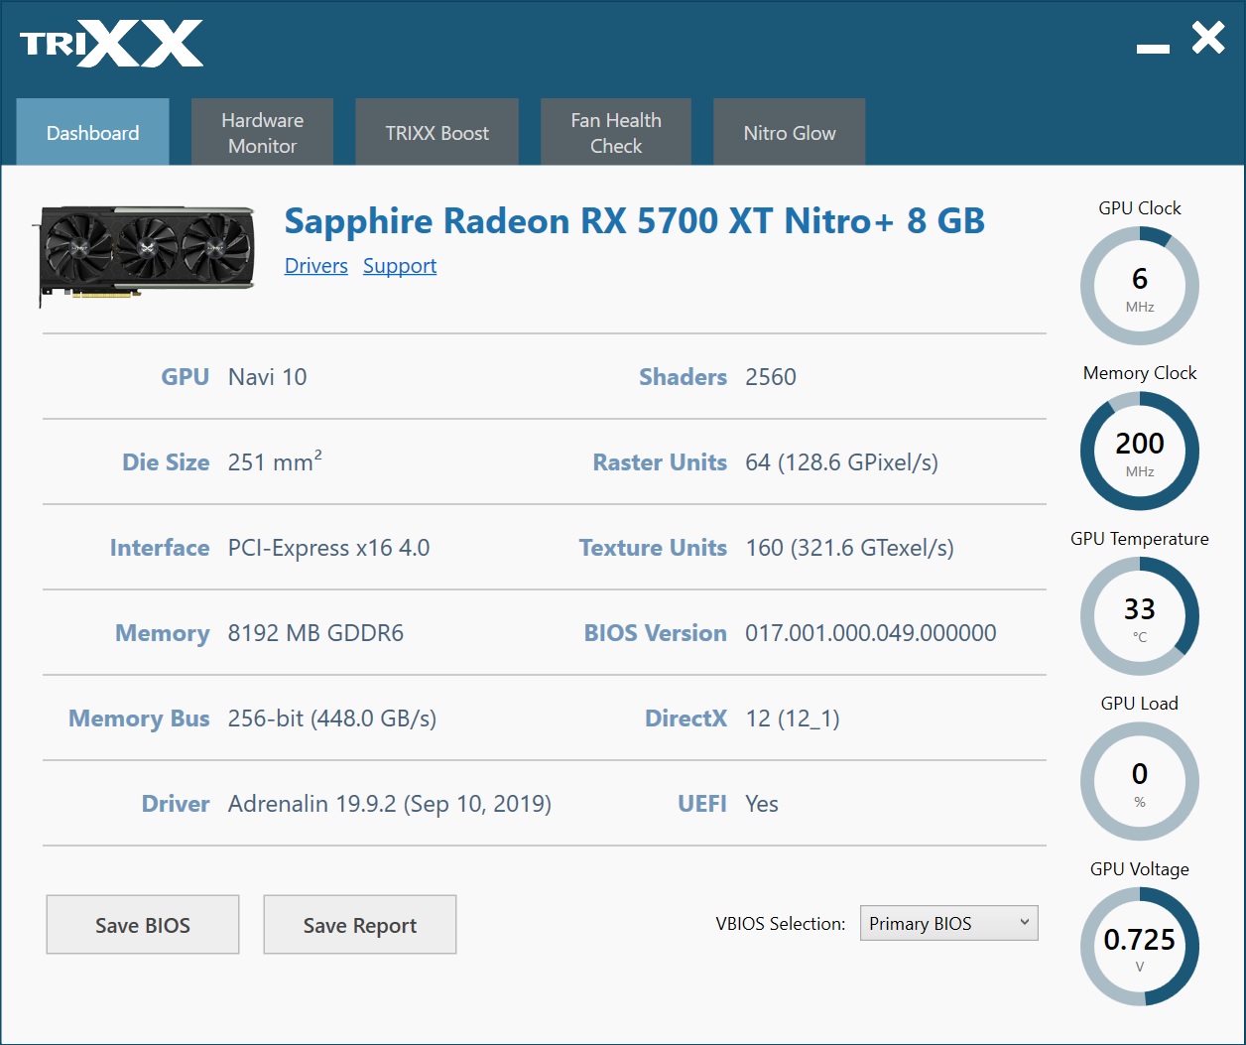
Task: Click the card title Sapphire Radeon RX 5700 XT
Action: coord(635,220)
